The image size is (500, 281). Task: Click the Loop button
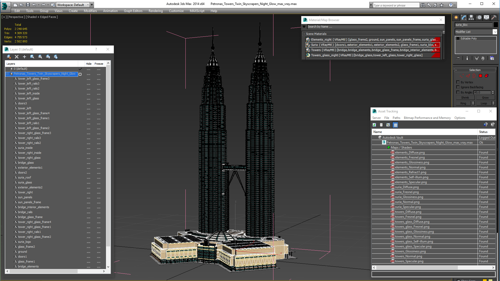pyautogui.click(x=484, y=103)
